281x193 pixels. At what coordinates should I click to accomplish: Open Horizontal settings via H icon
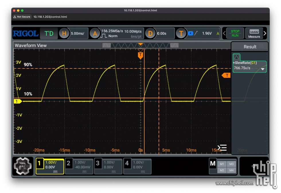pos(64,33)
